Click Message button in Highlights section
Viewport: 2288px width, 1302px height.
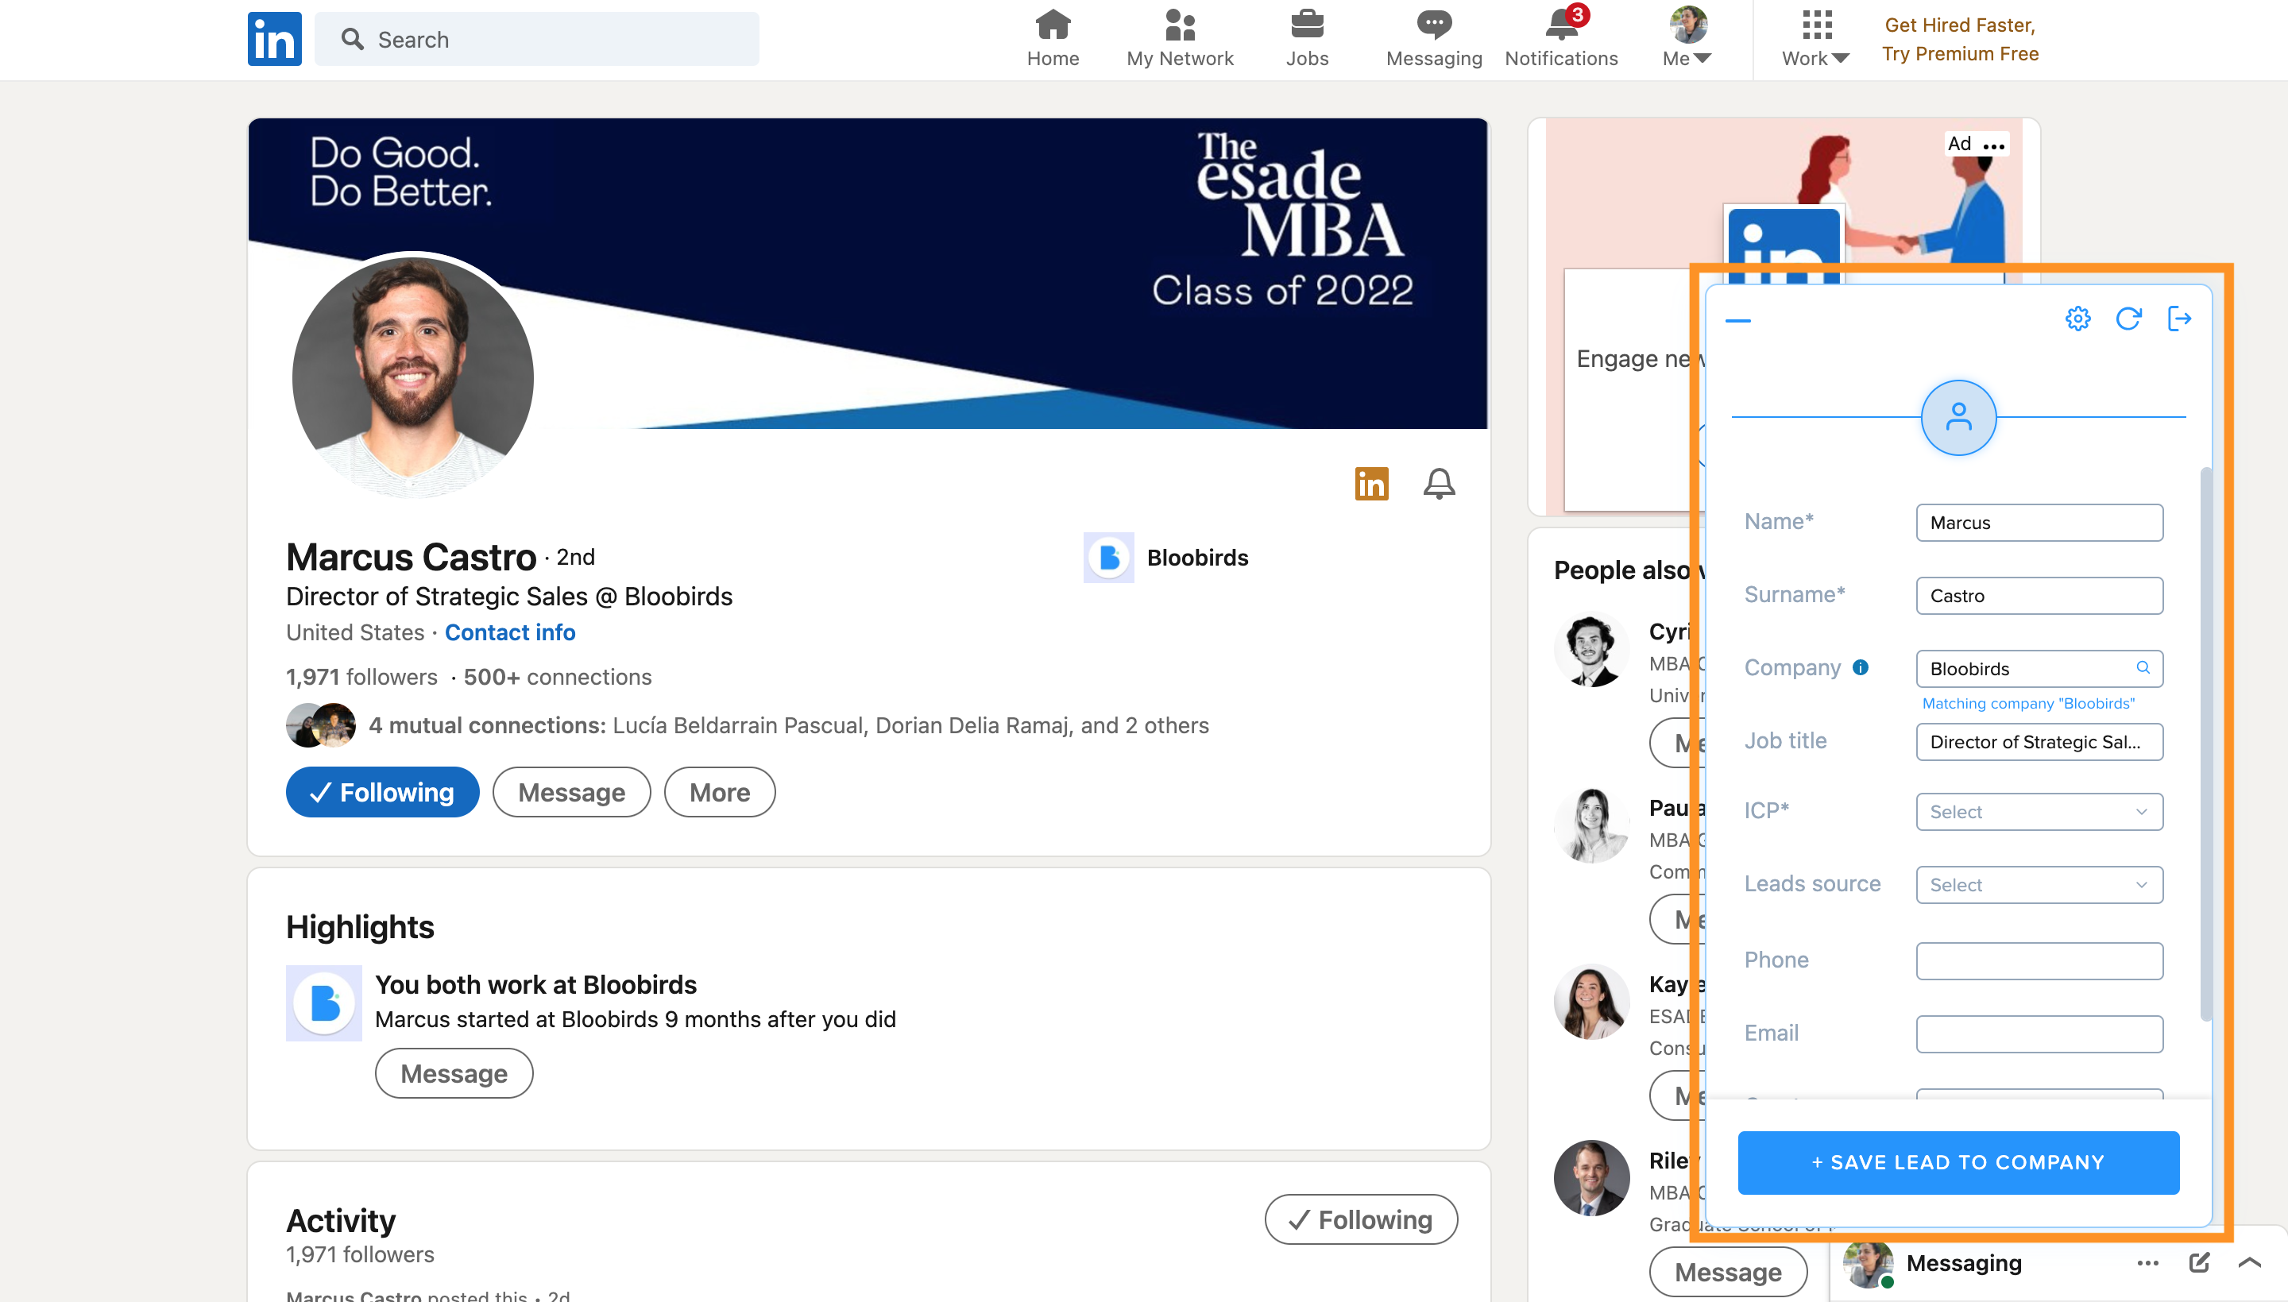coord(454,1073)
